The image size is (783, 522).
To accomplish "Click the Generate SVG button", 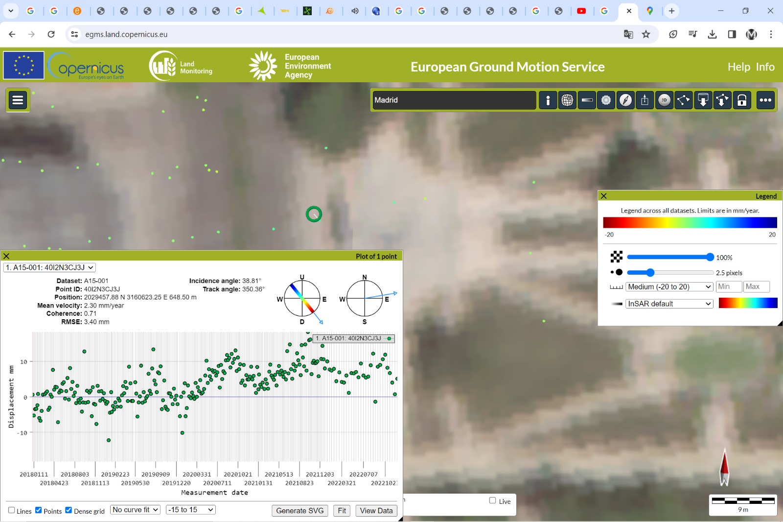I will tap(299, 511).
